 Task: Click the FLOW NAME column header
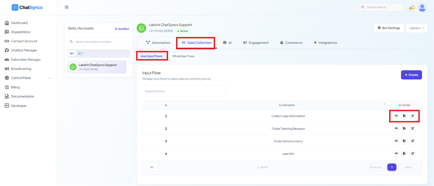[287, 105]
